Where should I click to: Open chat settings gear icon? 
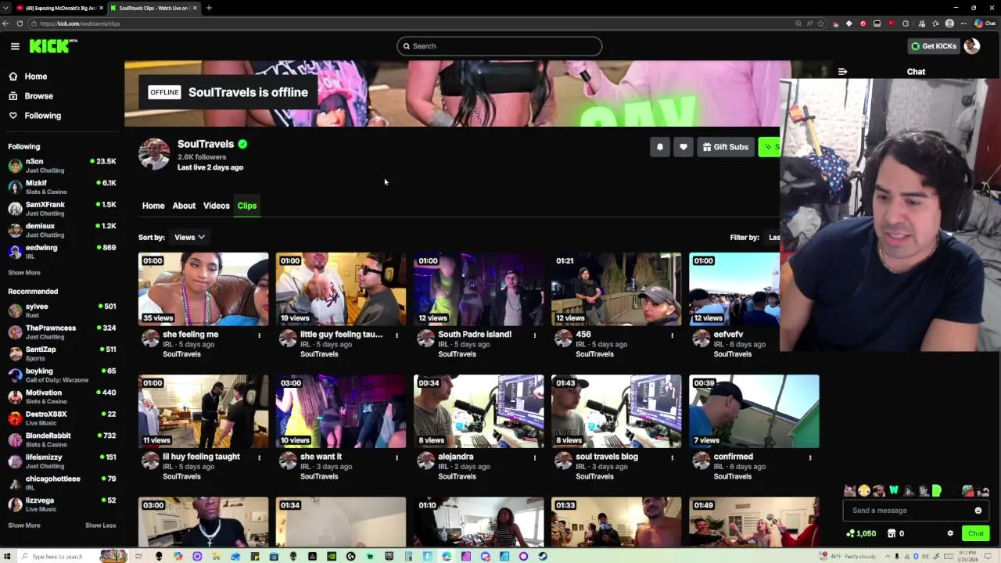pos(950,533)
